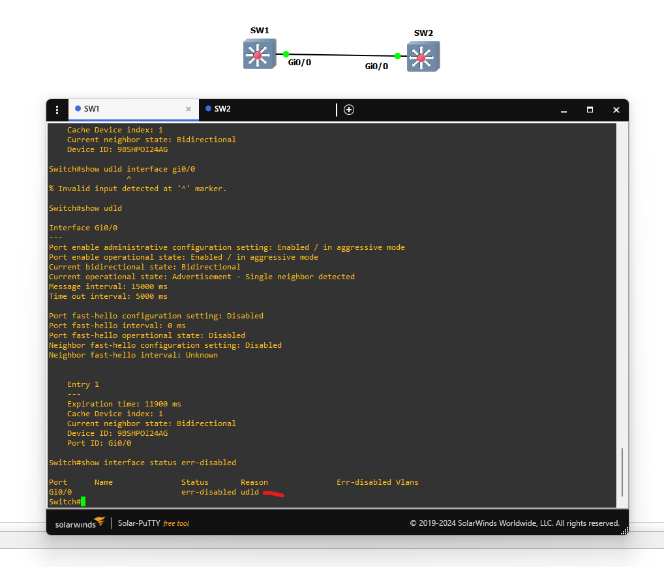Click the solarwinds logo in footer
Viewport: 664px width, 567px height.
[80, 523]
